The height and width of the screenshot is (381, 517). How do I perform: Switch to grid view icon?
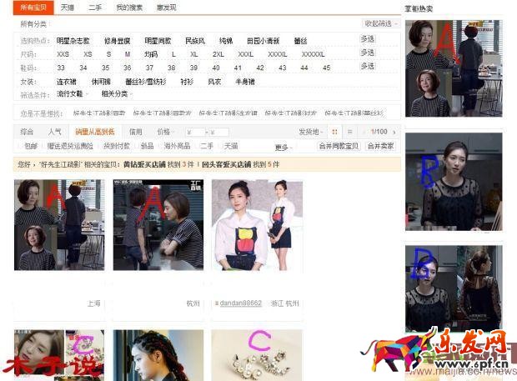point(334,133)
